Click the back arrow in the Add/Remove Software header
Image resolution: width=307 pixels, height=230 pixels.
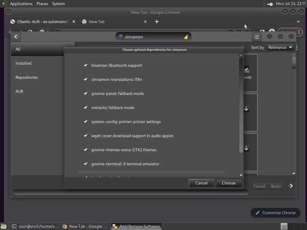pyautogui.click(x=16, y=37)
